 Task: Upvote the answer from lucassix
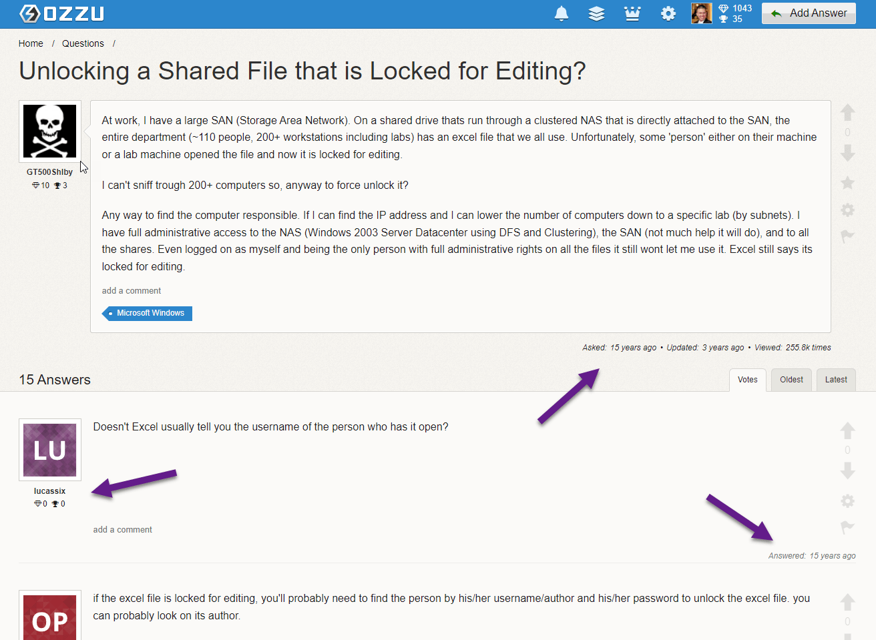pyautogui.click(x=847, y=430)
